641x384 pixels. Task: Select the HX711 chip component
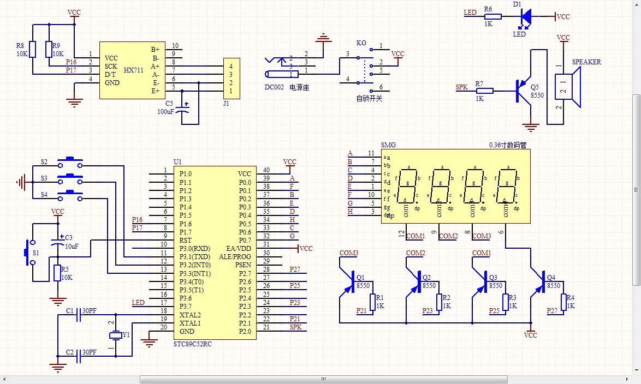coord(133,70)
